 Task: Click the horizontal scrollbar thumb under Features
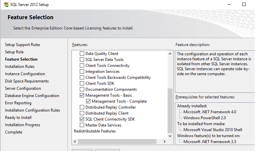117,142
